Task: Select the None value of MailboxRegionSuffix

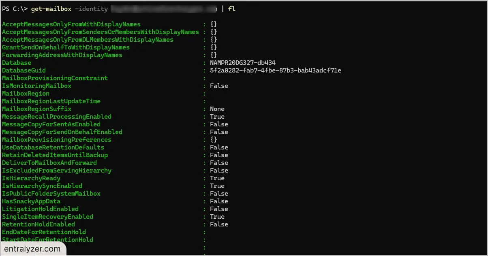Action: 217,109
